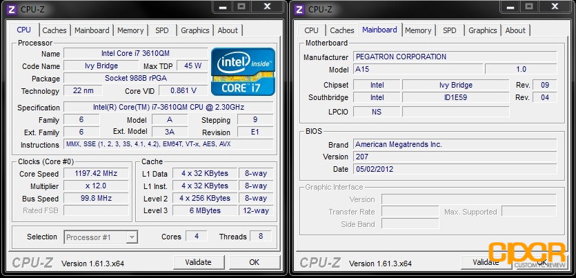Screen dimensions: 576x278
Task: Click the Stepping value '9'
Action: pos(255,119)
